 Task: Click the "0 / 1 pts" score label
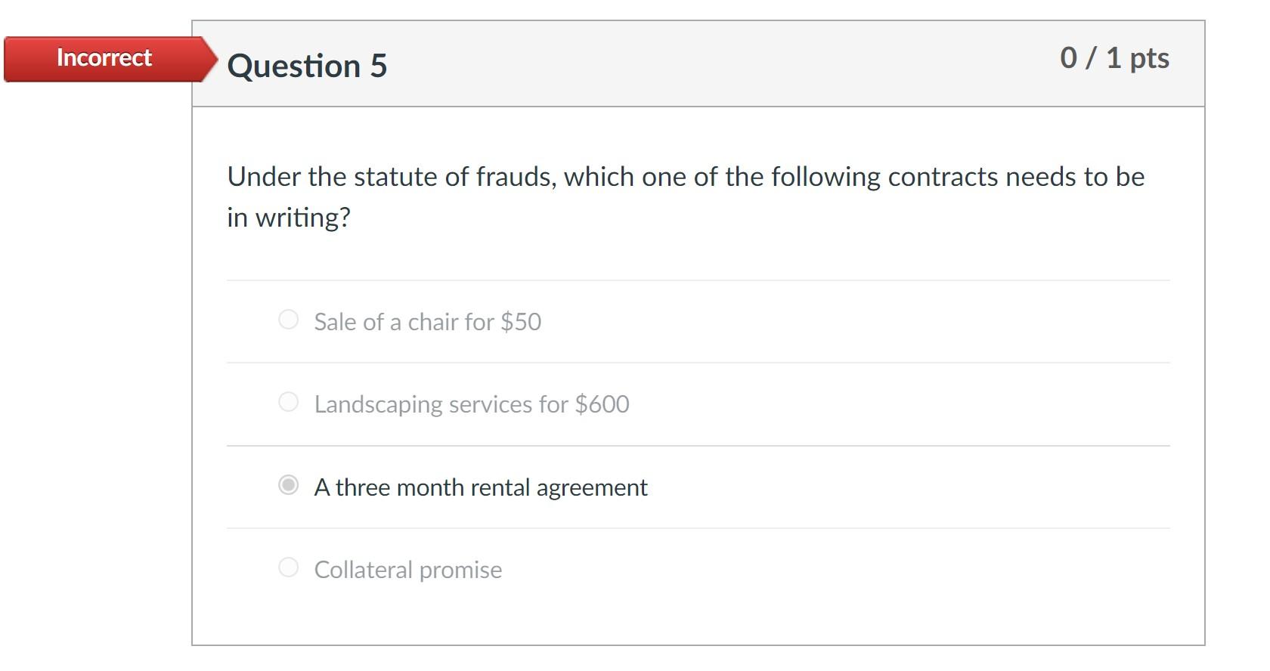[x=1114, y=57]
